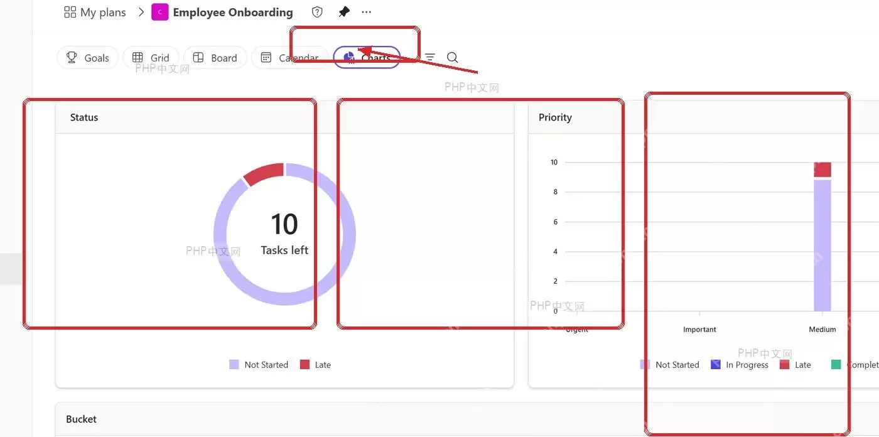Click the Important axis label

click(x=699, y=330)
